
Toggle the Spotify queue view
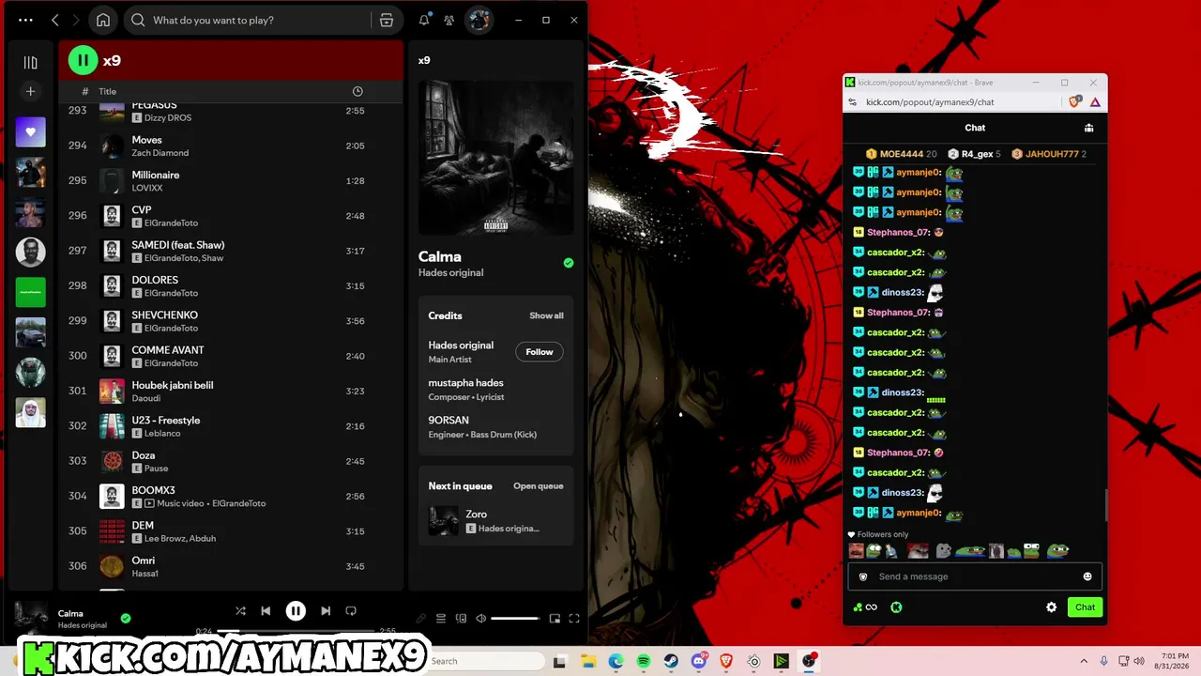[441, 619]
